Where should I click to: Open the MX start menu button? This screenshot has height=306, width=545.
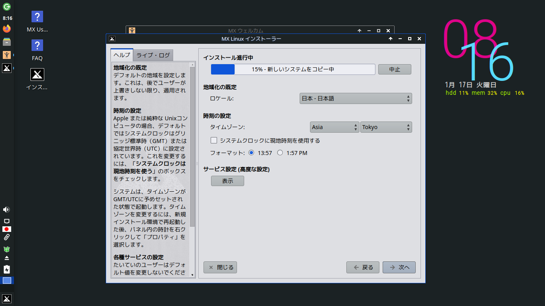(x=7, y=299)
